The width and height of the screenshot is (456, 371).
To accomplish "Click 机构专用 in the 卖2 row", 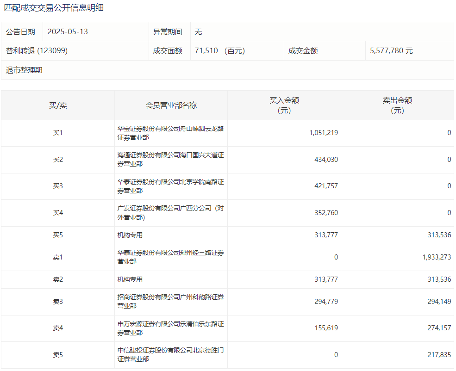I will [130, 279].
